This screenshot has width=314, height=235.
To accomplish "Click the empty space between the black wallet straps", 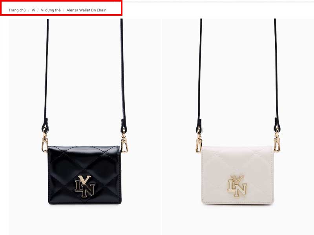I will click(x=84, y=80).
